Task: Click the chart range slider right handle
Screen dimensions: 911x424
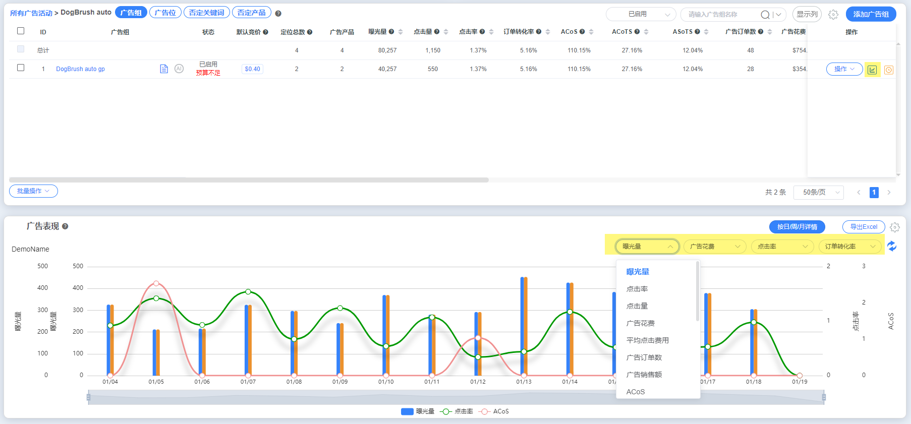Action: point(824,397)
